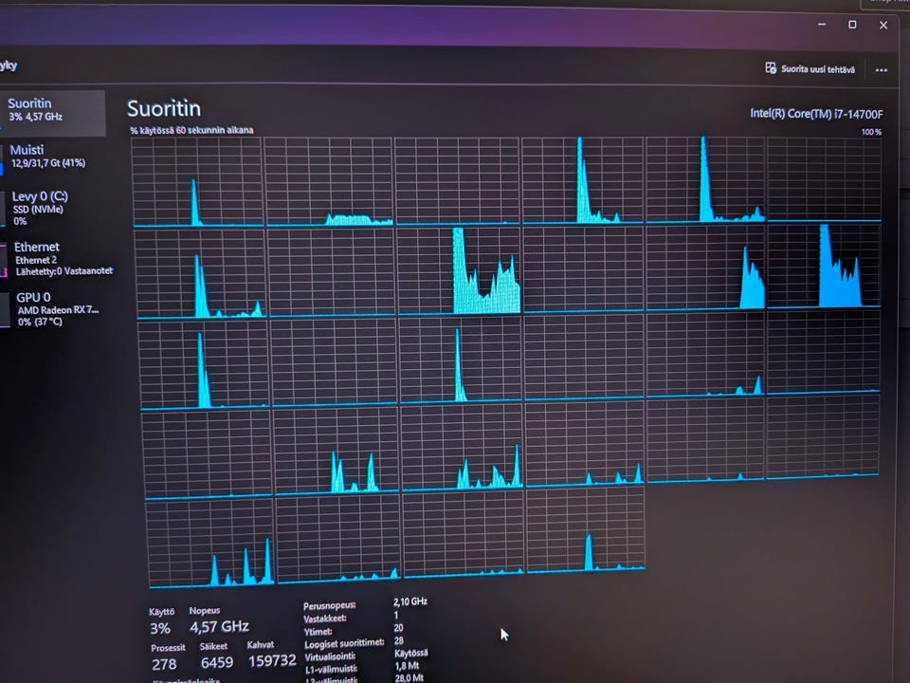
Task: Minimize the Task Manager window
Action: 822,25
